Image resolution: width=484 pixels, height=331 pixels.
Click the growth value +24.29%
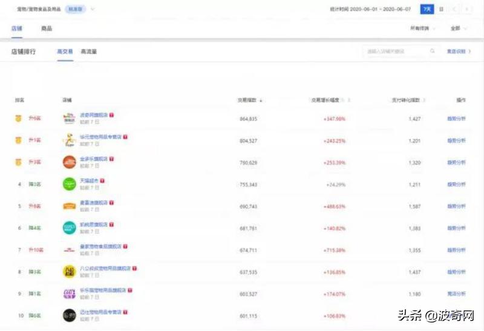click(x=336, y=185)
